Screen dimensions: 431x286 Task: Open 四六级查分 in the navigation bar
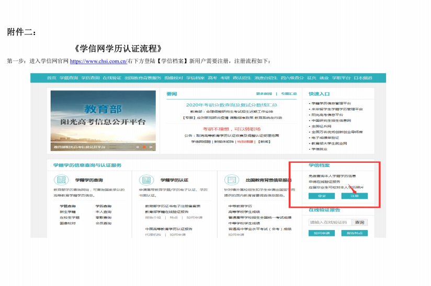(292, 78)
